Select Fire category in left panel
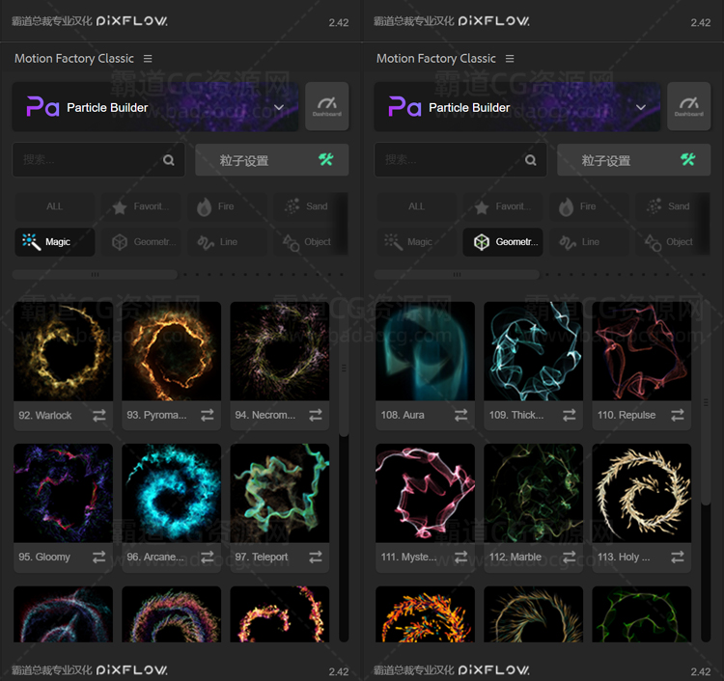Screen dimensions: 724x681 (227, 206)
